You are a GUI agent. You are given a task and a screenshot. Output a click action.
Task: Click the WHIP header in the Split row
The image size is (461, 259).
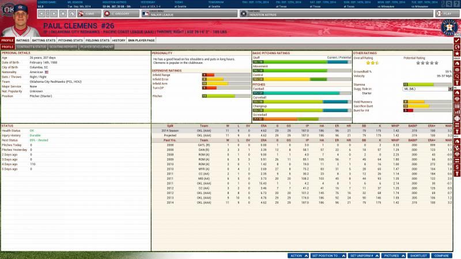tap(395, 125)
